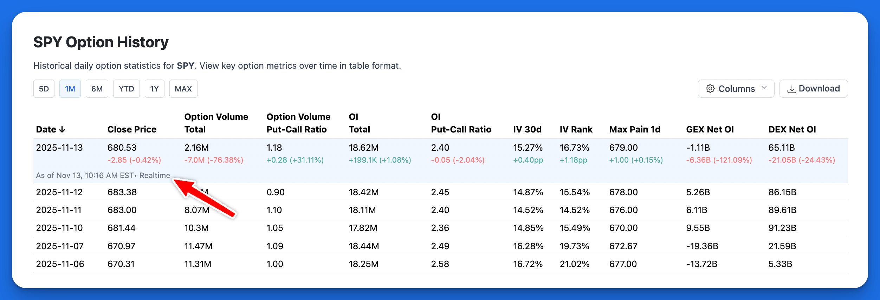Switch to the 6M time range
Screen dimensions: 880x300
pos(97,89)
